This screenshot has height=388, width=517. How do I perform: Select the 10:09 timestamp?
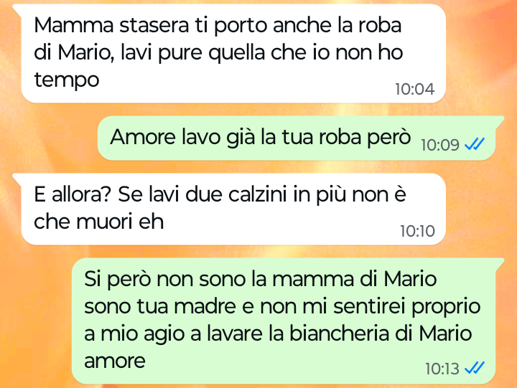point(440,145)
